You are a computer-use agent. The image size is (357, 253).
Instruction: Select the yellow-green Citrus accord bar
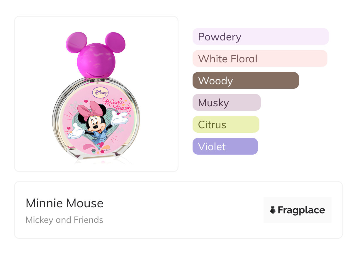tap(226, 124)
